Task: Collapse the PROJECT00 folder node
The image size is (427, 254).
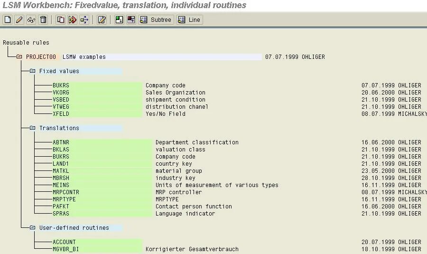Action: (19, 56)
